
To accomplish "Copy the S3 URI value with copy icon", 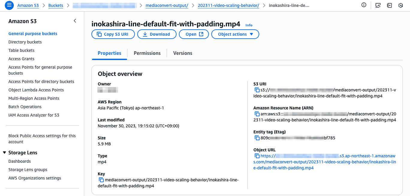I will click(257, 90).
